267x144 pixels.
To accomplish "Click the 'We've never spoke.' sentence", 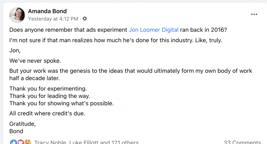I will click(35, 61).
